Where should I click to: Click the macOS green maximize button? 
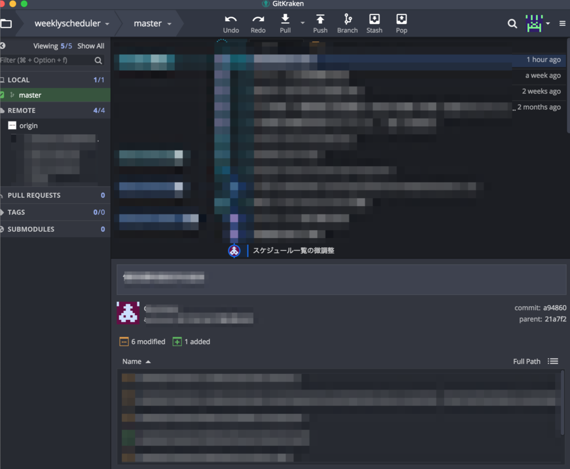click(x=24, y=4)
